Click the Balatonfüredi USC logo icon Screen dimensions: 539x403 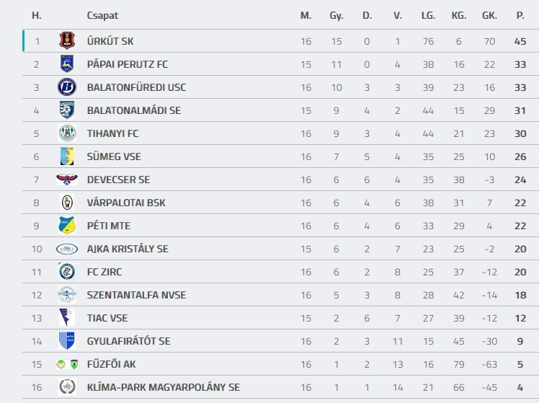67,87
